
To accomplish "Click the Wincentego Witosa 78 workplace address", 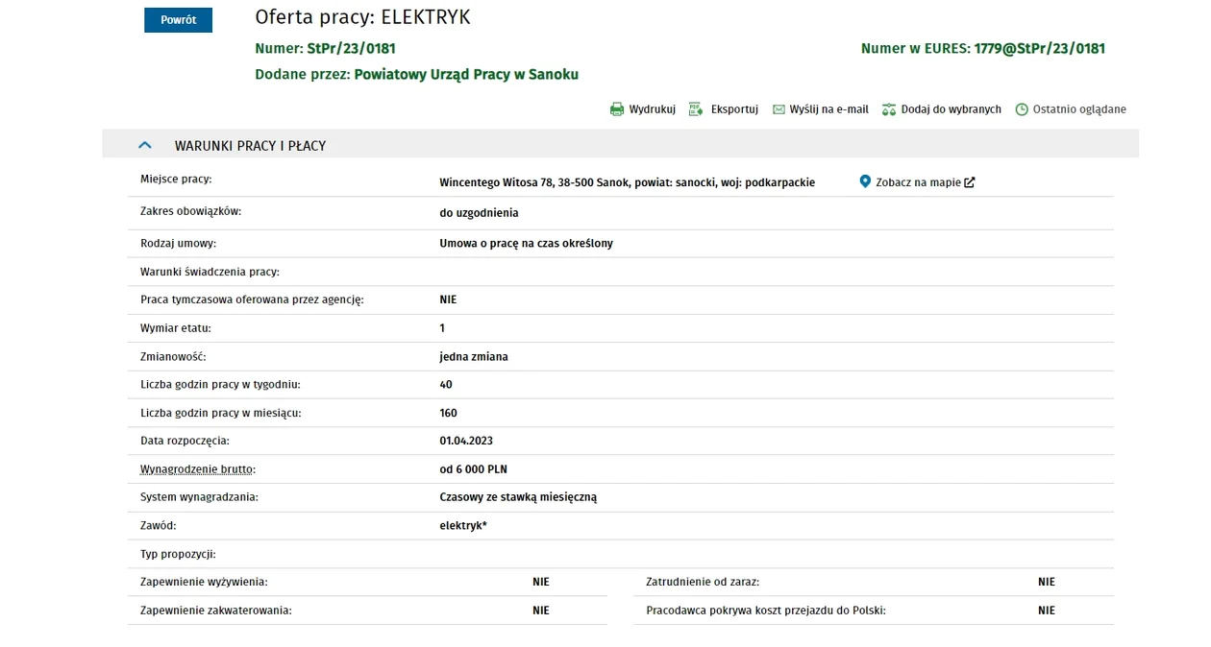I will coord(627,182).
